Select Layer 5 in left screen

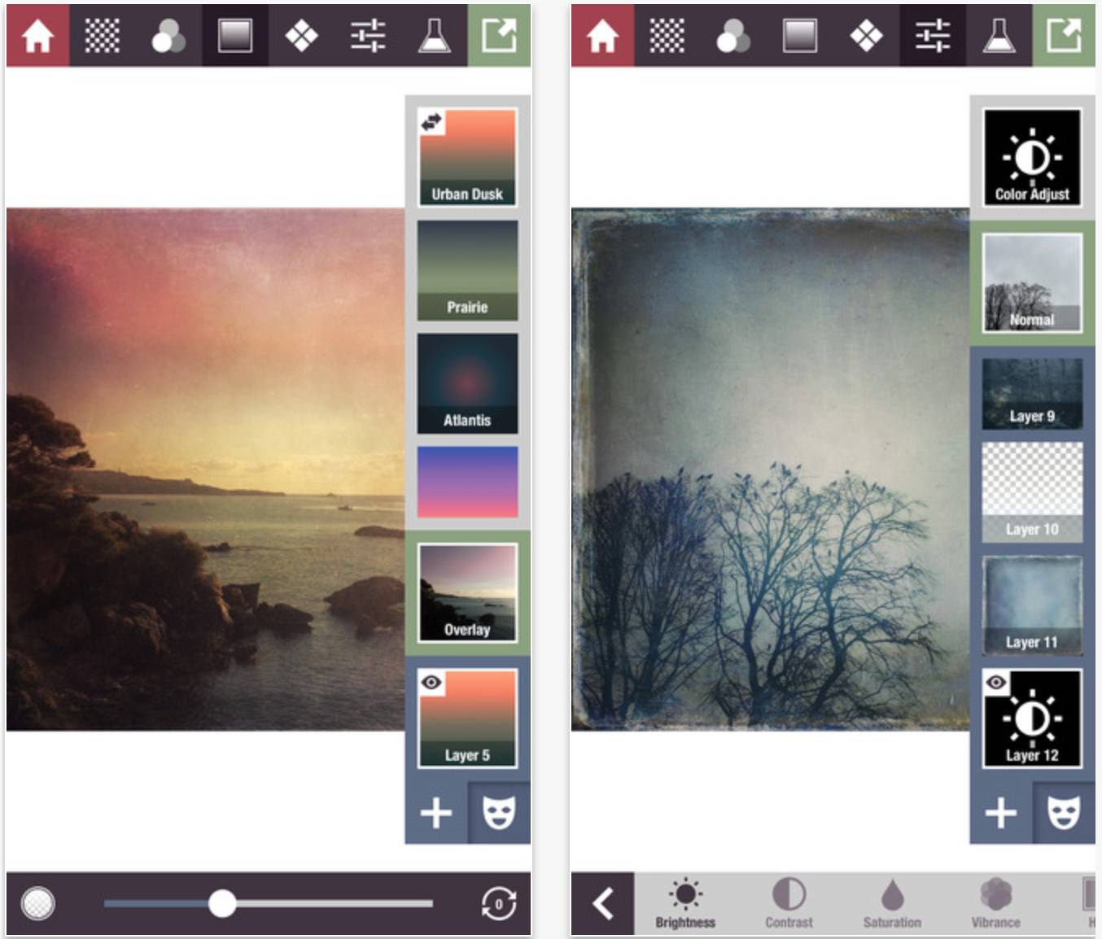click(467, 719)
